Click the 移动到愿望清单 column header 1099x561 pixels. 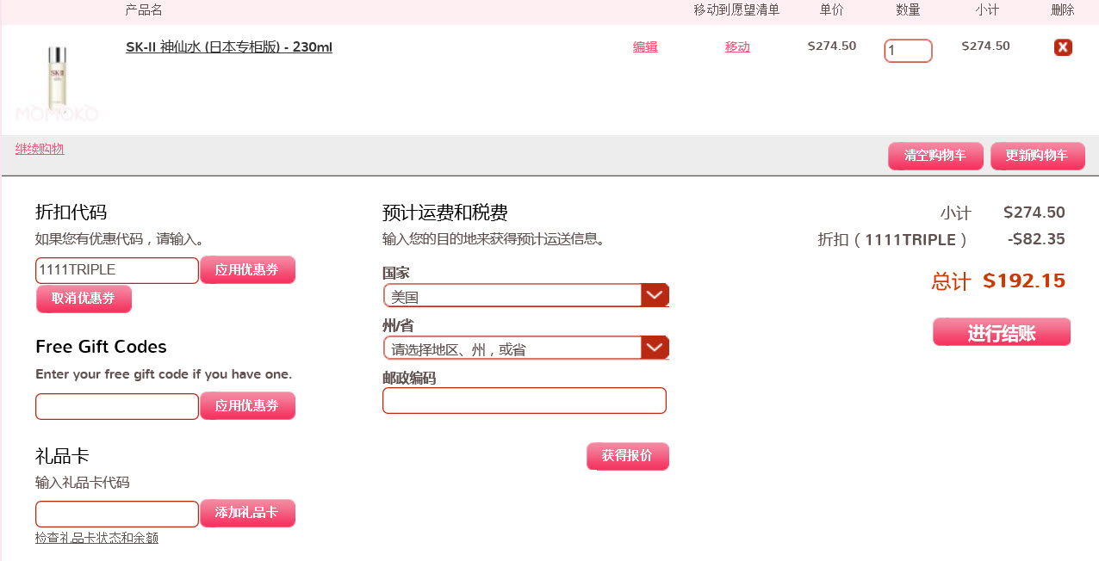click(736, 10)
